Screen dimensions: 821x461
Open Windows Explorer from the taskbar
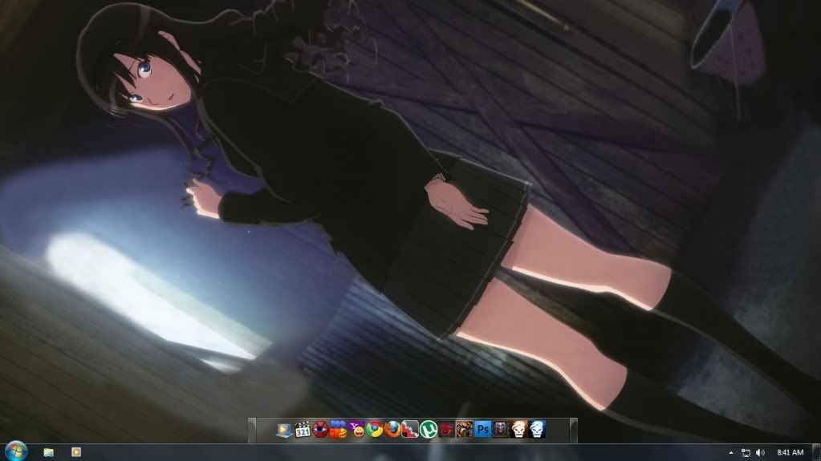(49, 452)
